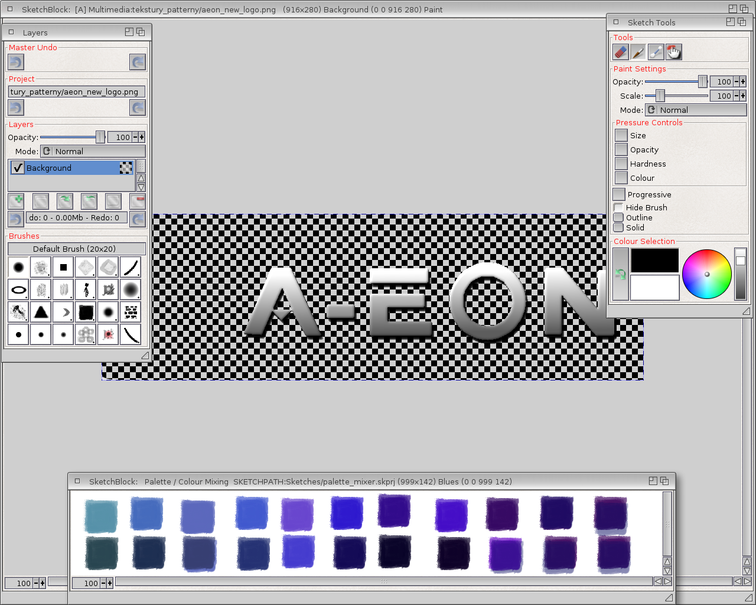Toggle Background layer visibility checkmark
This screenshot has width=756, height=605.
[18, 168]
